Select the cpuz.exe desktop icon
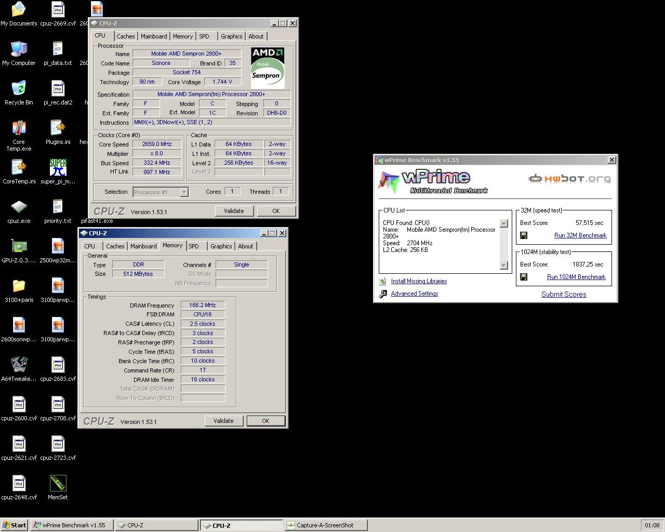665x532 pixels. click(19, 207)
